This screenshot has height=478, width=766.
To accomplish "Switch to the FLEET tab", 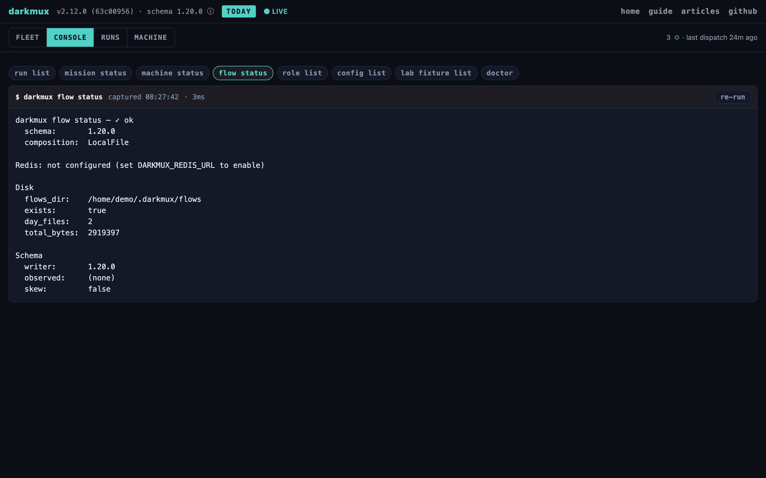I will (x=28, y=37).
